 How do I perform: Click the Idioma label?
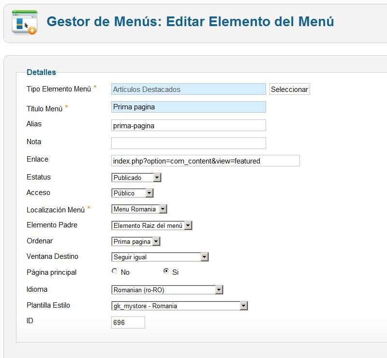37,289
